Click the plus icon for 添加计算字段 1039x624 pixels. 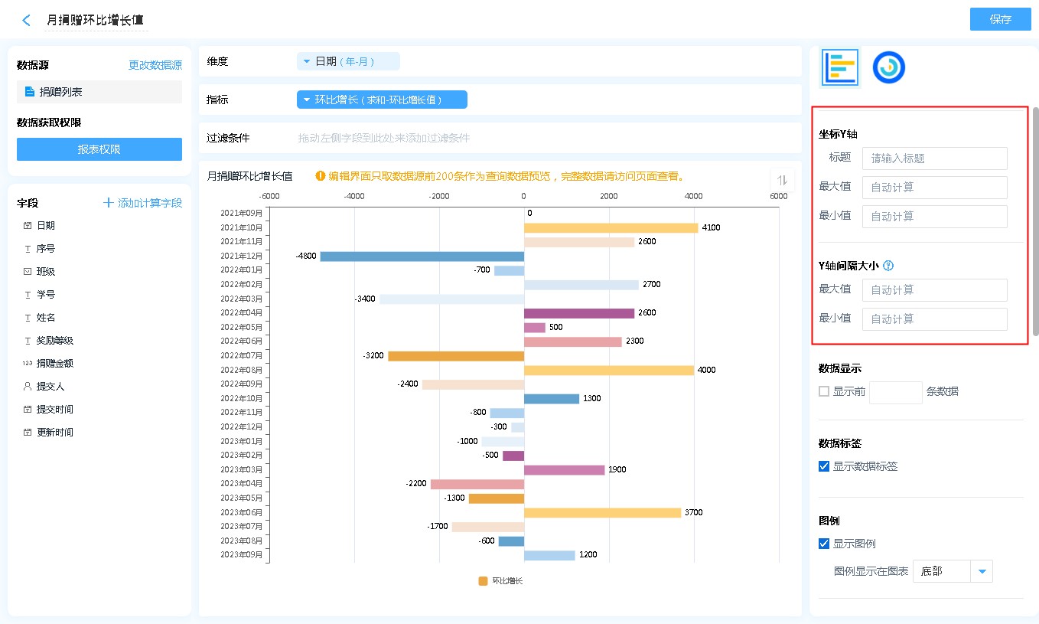(x=109, y=203)
